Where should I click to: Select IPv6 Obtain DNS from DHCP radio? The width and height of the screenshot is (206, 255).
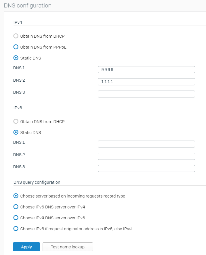16,121
